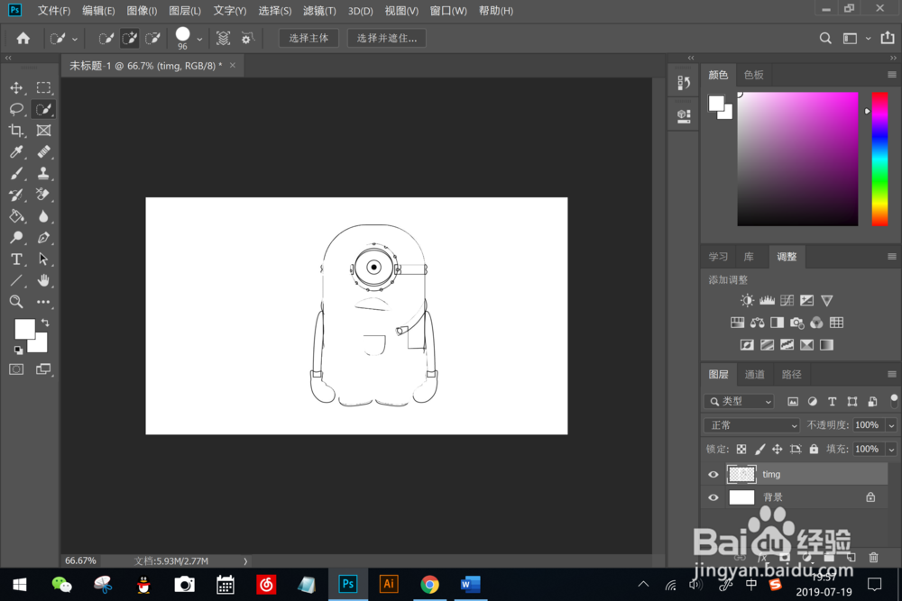Toggle lock position
The image size is (902, 601).
pyautogui.click(x=778, y=450)
